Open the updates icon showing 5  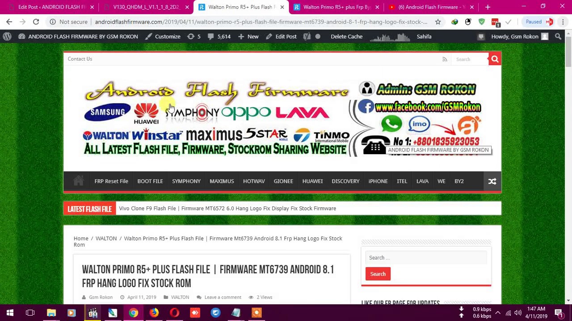pyautogui.click(x=194, y=37)
